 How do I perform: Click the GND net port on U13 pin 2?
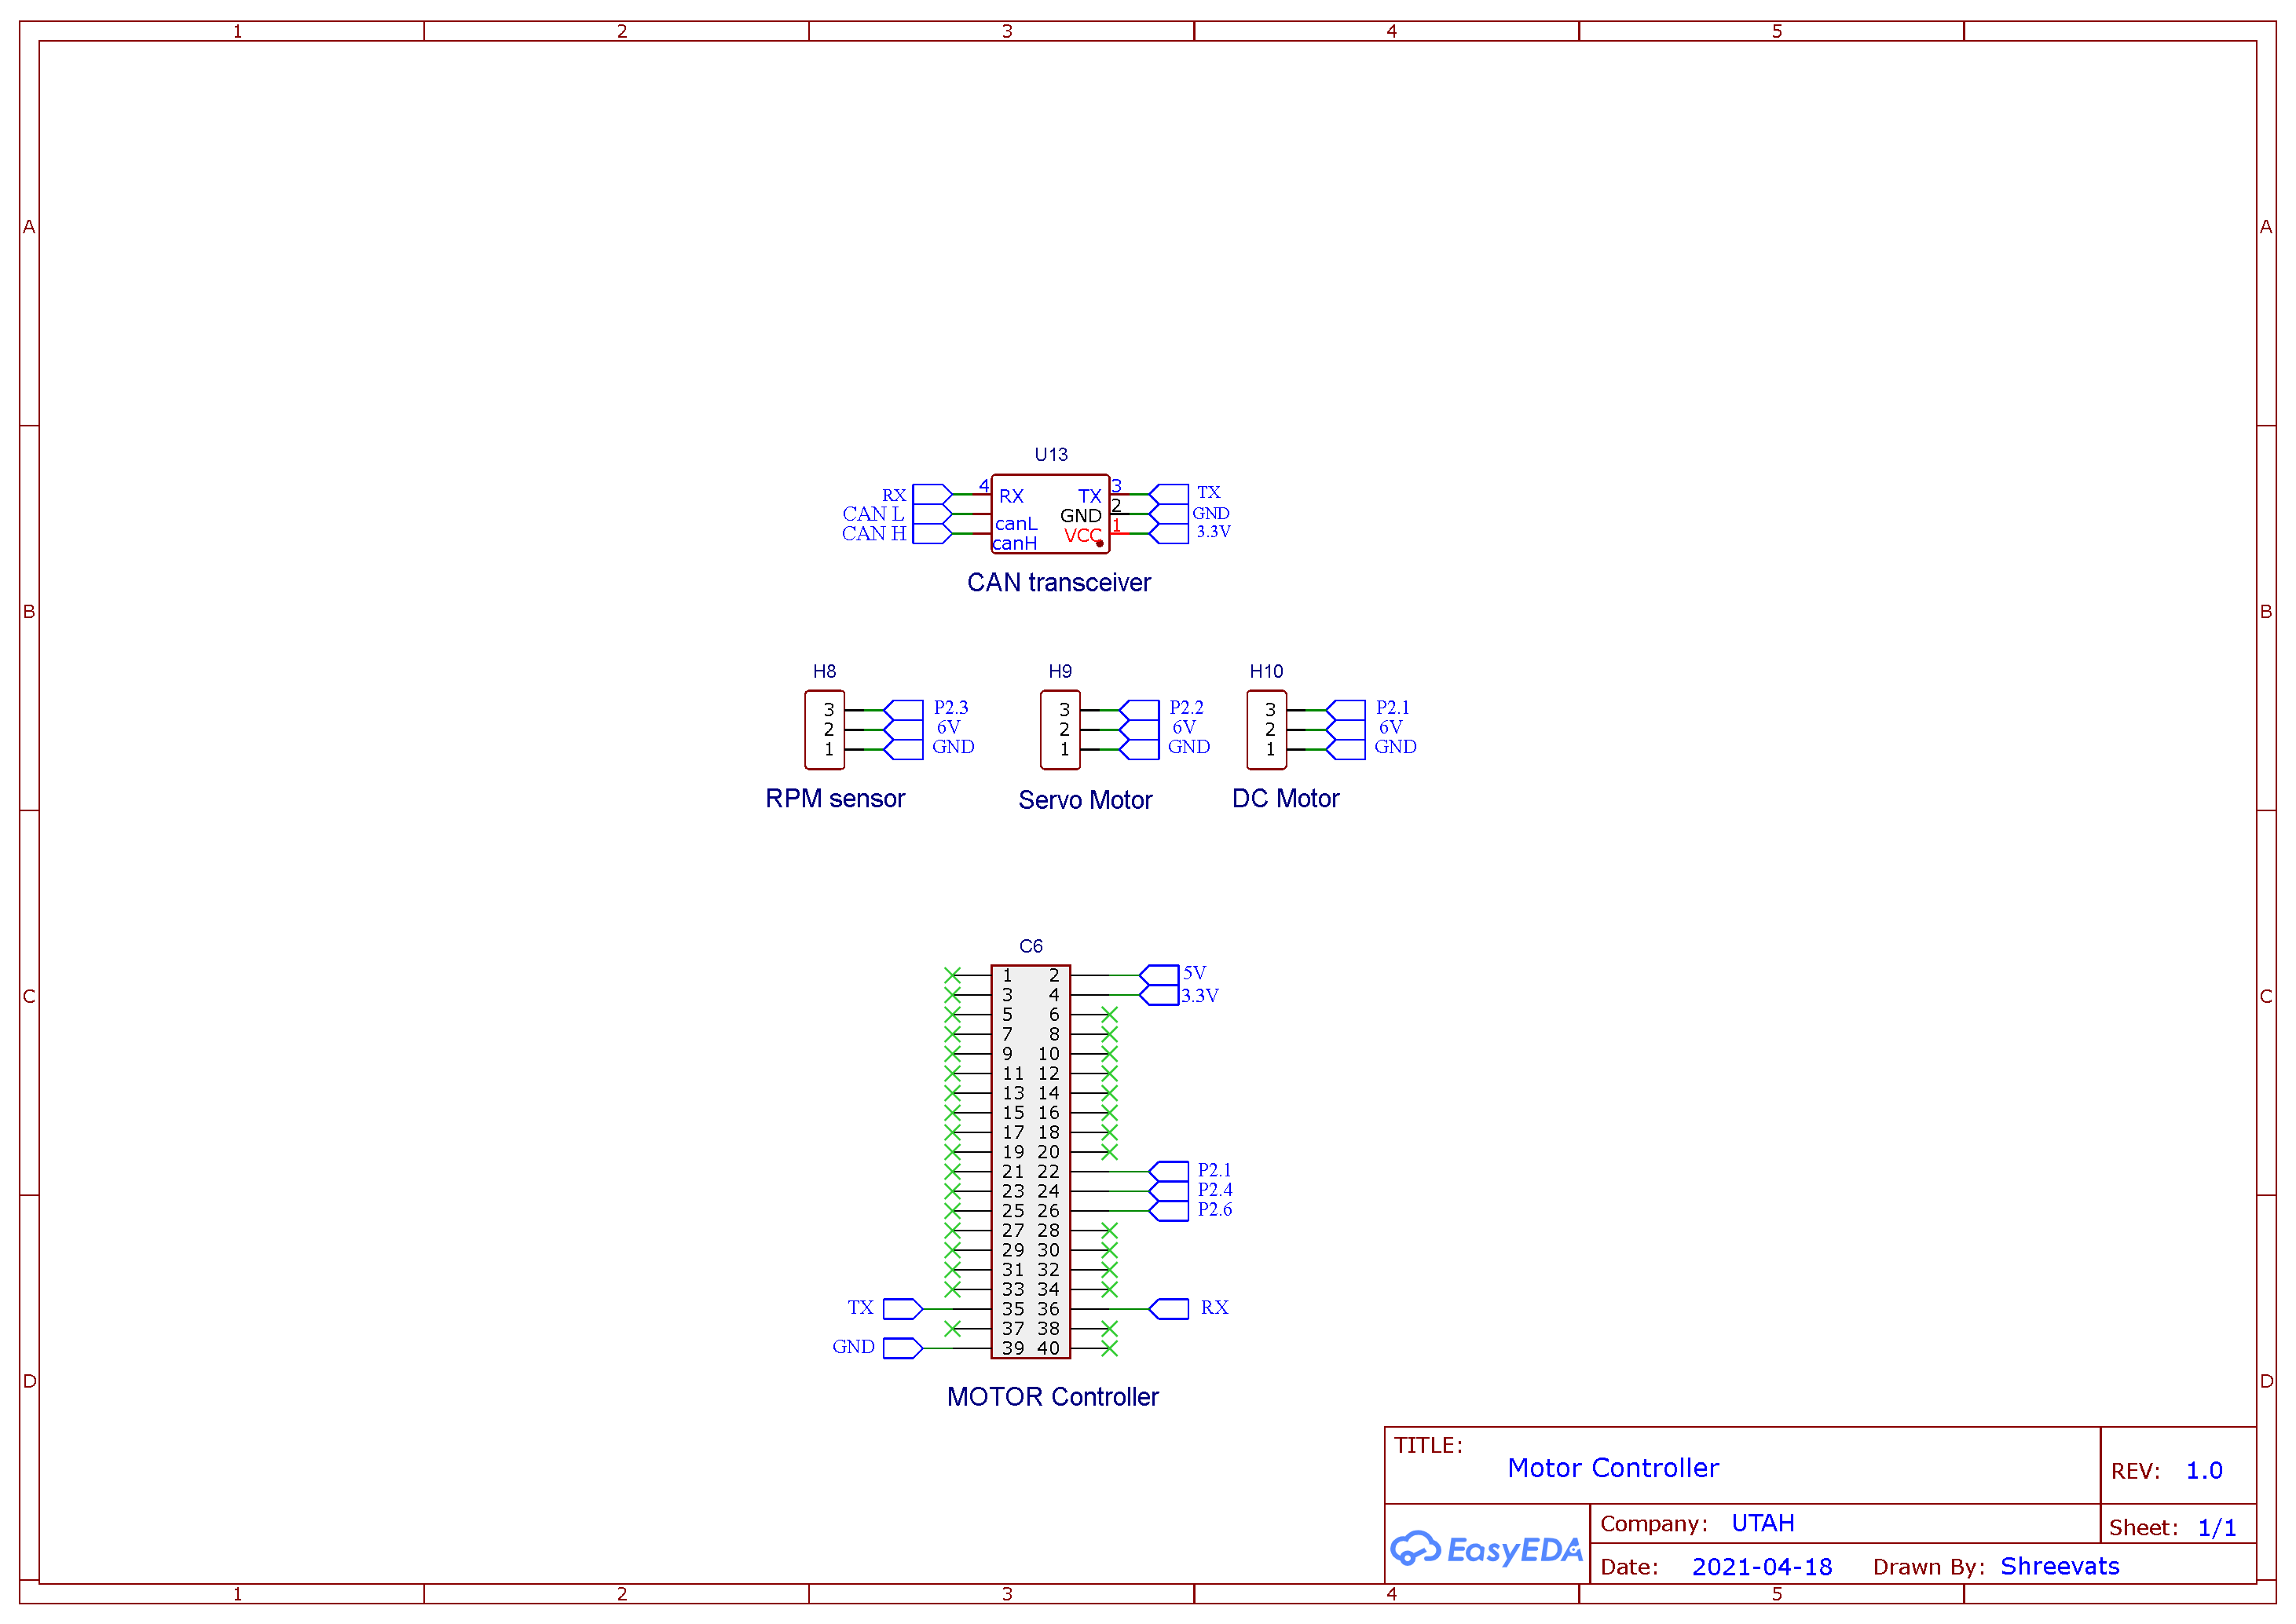click(1169, 514)
